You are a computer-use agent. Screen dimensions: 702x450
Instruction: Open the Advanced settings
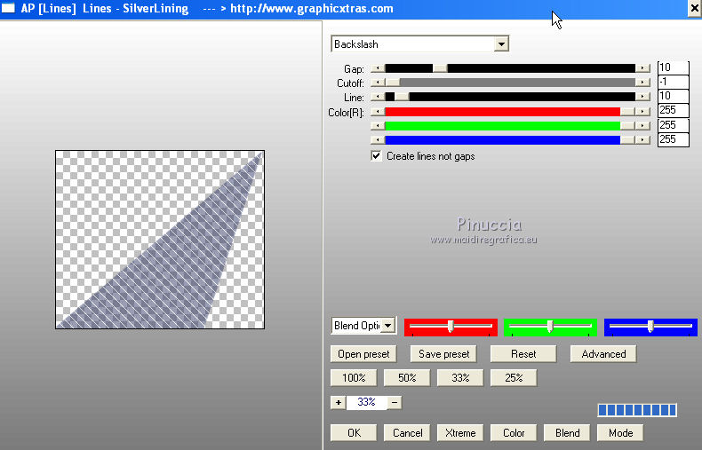pos(603,354)
